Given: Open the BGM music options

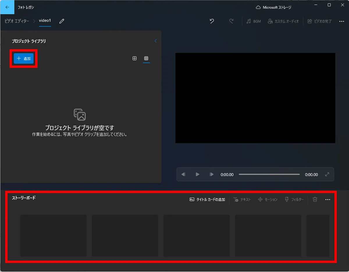Looking at the screenshot, I should coord(253,21).
